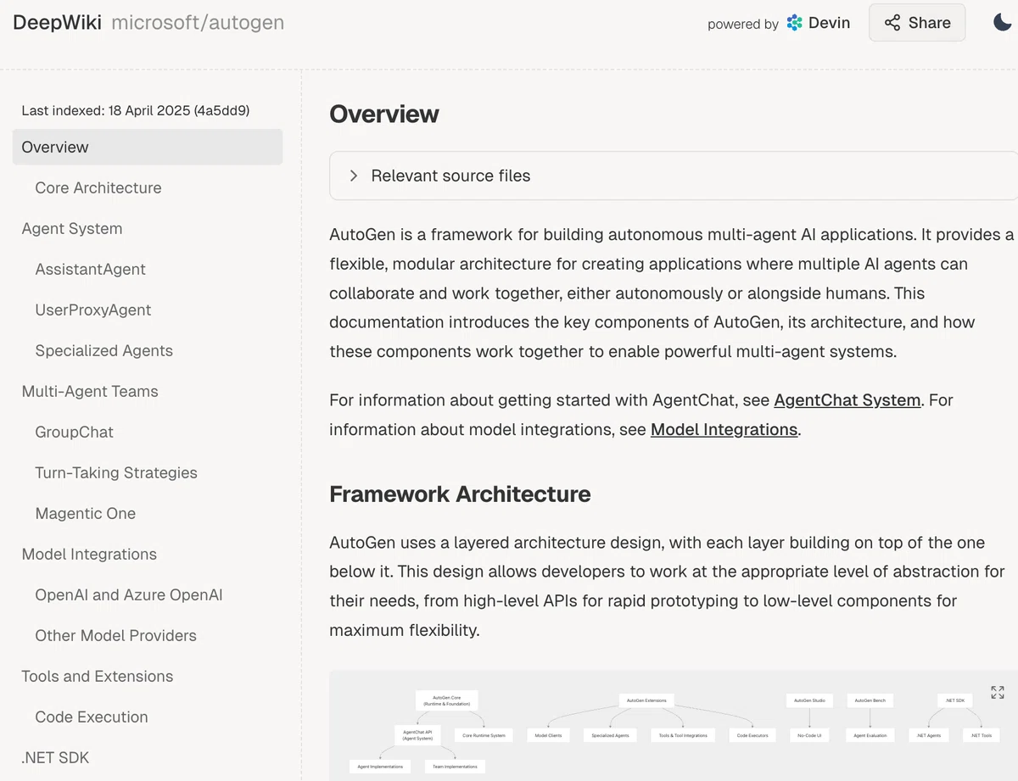The image size is (1018, 781).
Task: Select the .NET Tools diagram node
Action: tap(982, 735)
